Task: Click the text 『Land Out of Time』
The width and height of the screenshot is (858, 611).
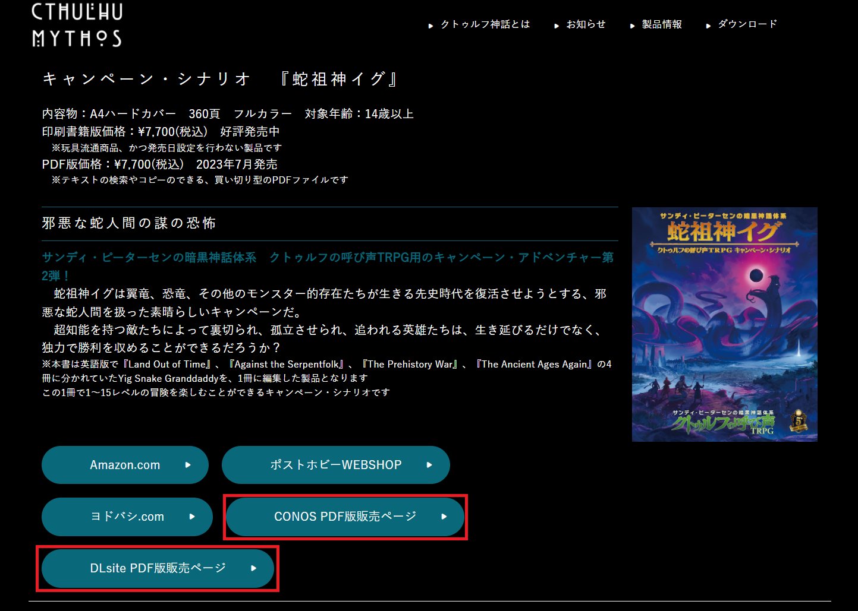Action: [x=166, y=364]
